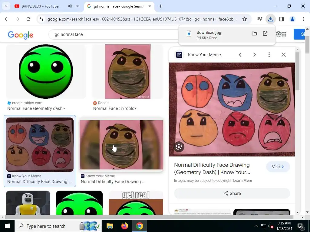
Task: Open the green Normal Face Geometry dash image
Action: click(x=46, y=71)
